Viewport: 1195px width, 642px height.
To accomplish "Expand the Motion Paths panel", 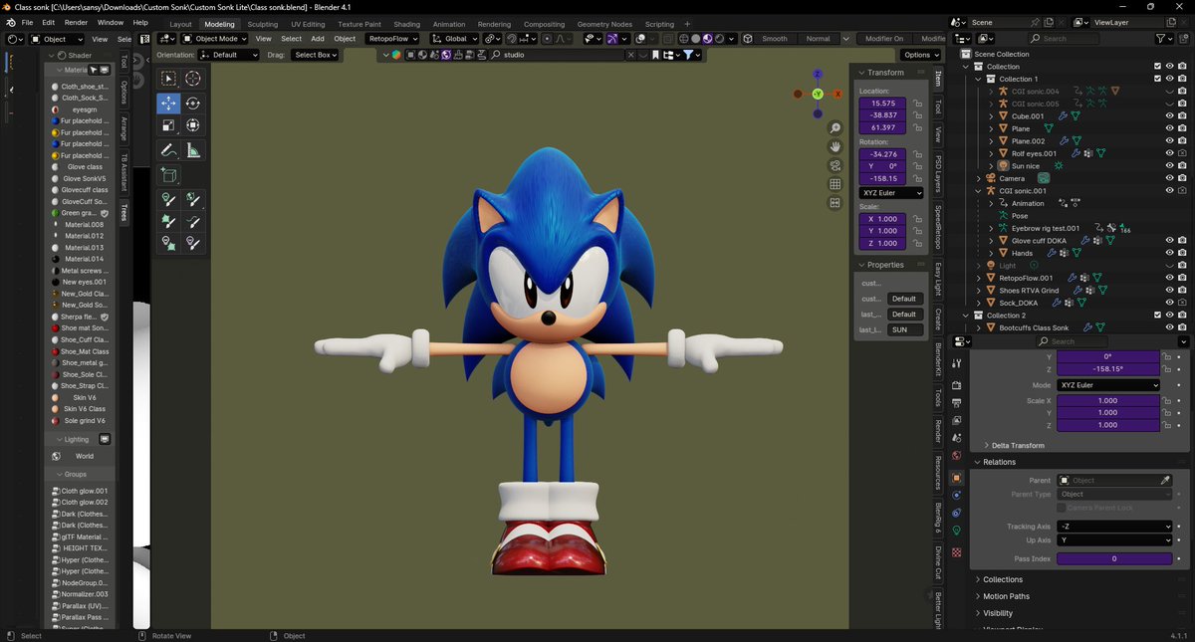I will pyautogui.click(x=1006, y=596).
